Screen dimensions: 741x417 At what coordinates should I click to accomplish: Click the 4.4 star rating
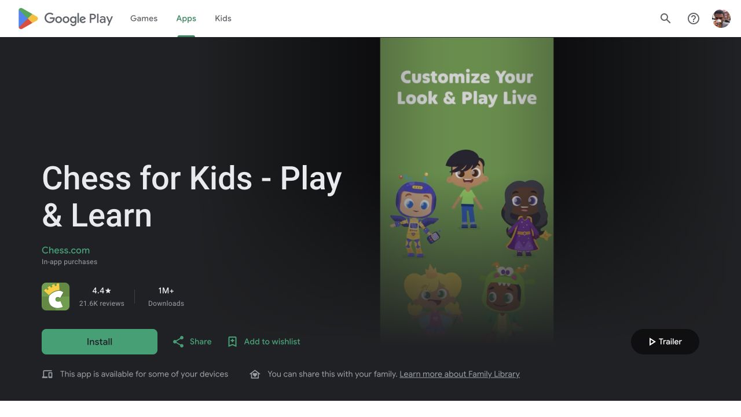102,291
